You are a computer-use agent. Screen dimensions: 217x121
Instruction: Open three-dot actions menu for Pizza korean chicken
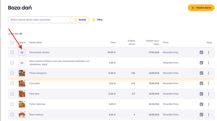click(x=209, y=52)
